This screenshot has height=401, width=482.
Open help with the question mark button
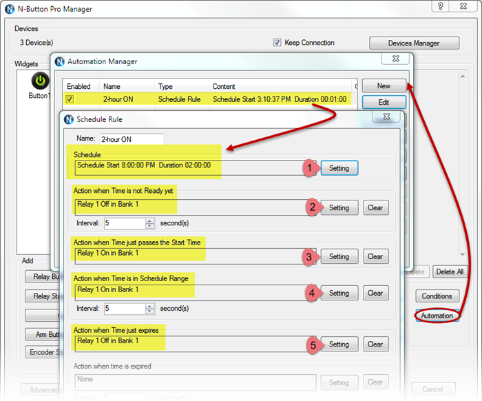pyautogui.click(x=440, y=6)
